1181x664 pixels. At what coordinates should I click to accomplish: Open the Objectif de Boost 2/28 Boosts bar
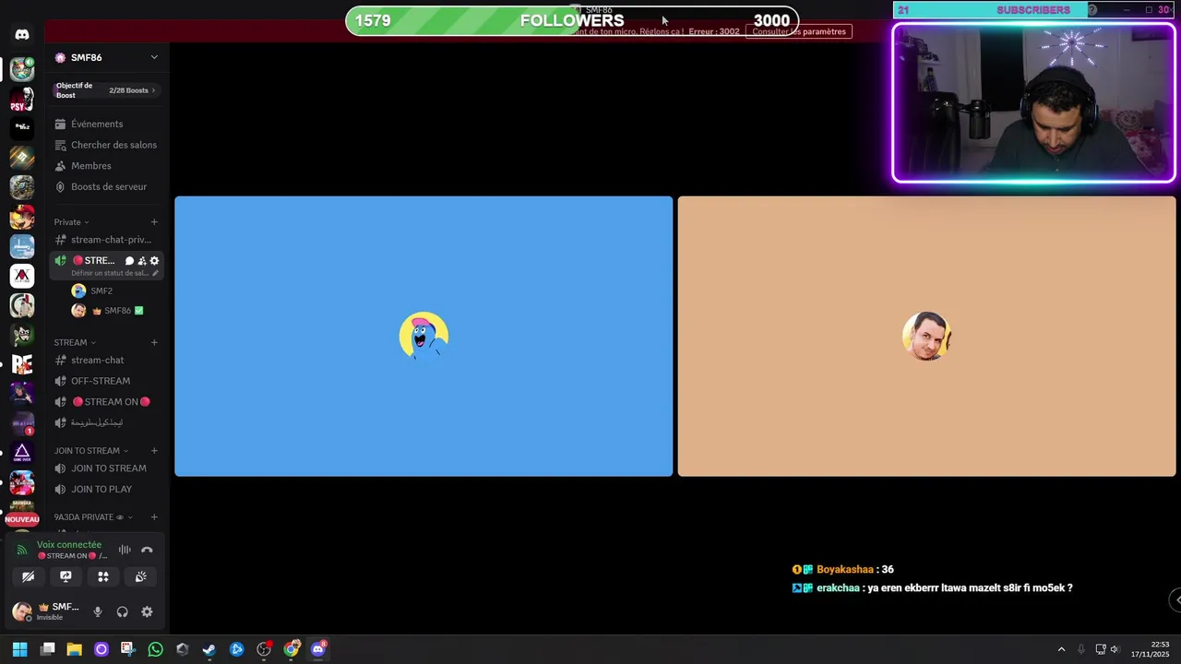click(107, 90)
